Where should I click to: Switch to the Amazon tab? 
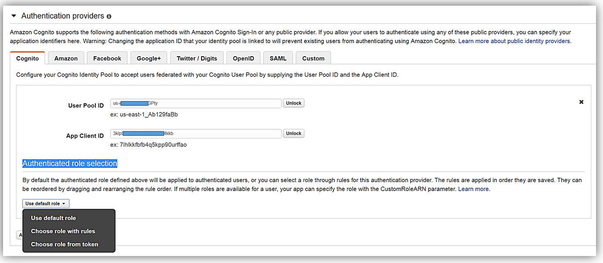tap(66, 57)
